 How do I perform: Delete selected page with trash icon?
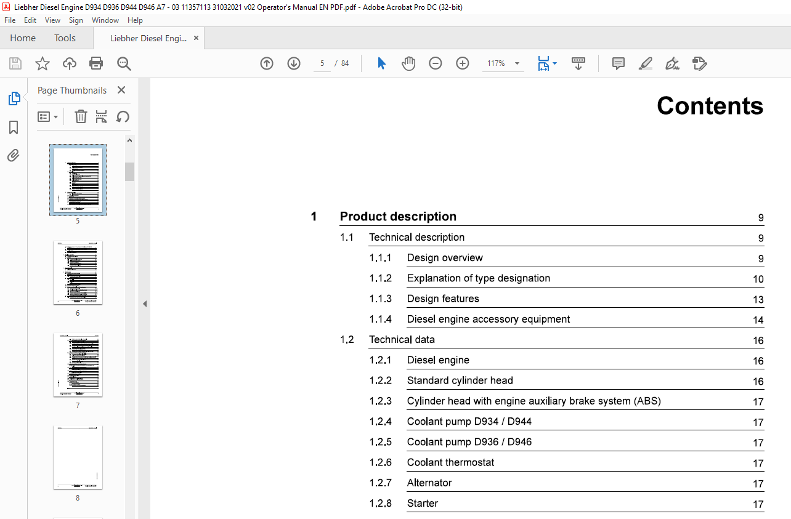(81, 116)
